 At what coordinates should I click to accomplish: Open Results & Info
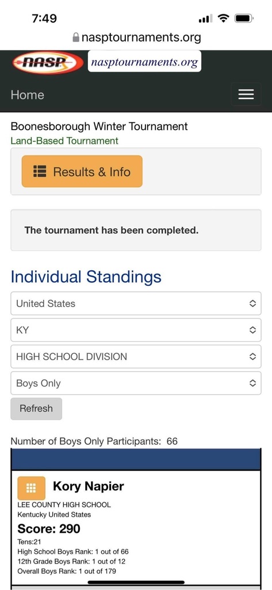[82, 171]
